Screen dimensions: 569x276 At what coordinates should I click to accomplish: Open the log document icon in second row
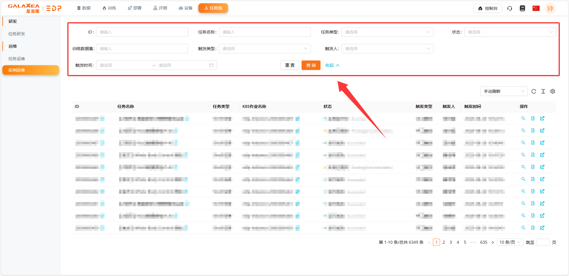pos(533,130)
